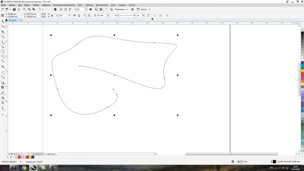
Task: Go to first page navigation button
Action: [x=12, y=154]
